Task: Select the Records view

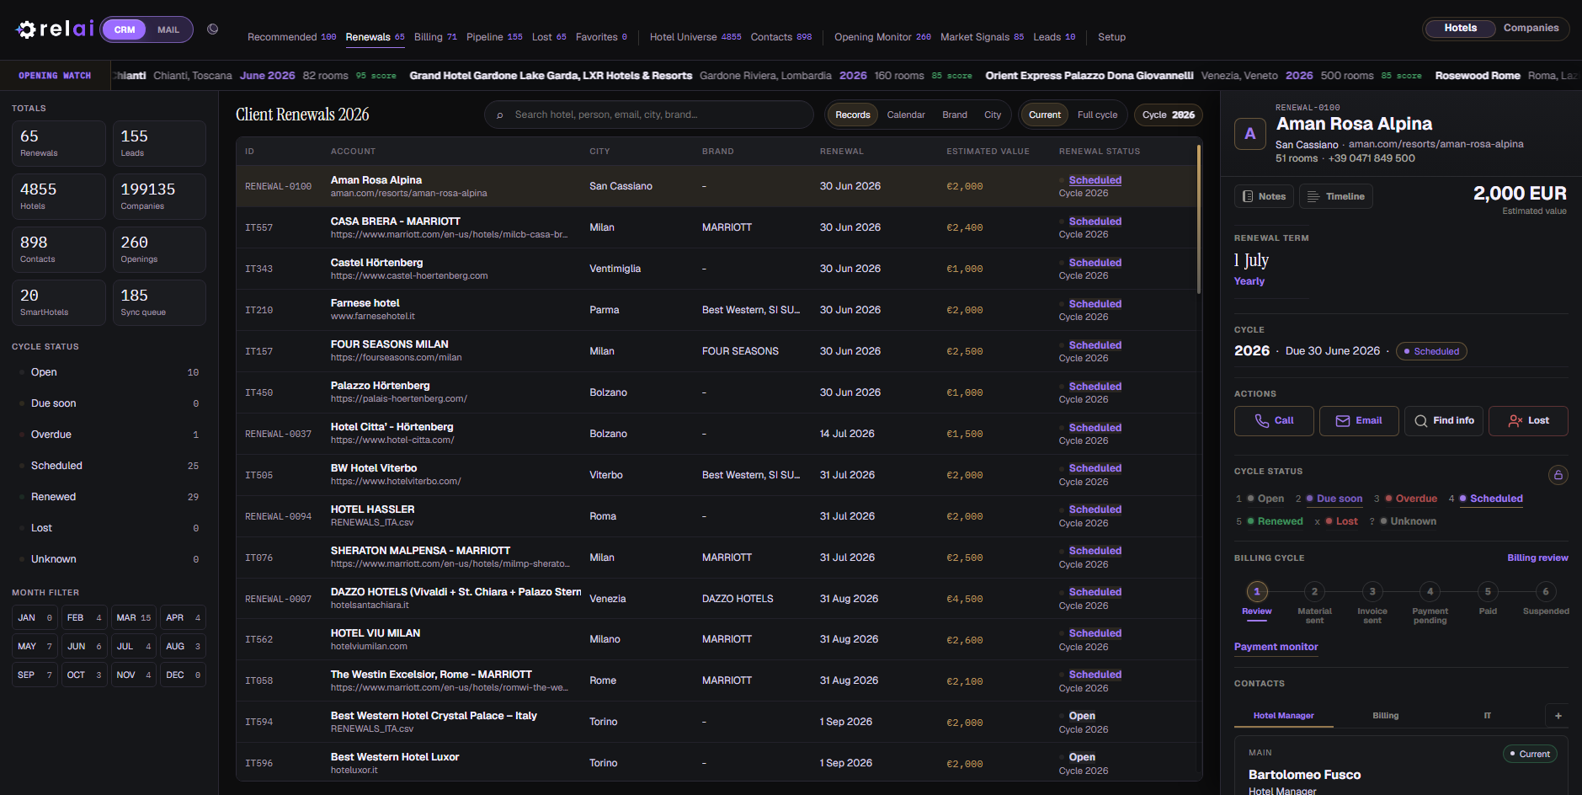Action: click(x=853, y=115)
